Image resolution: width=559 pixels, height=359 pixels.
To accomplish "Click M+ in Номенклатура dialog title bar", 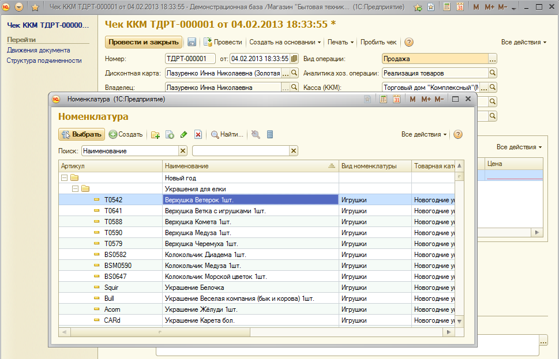I will pyautogui.click(x=426, y=99).
